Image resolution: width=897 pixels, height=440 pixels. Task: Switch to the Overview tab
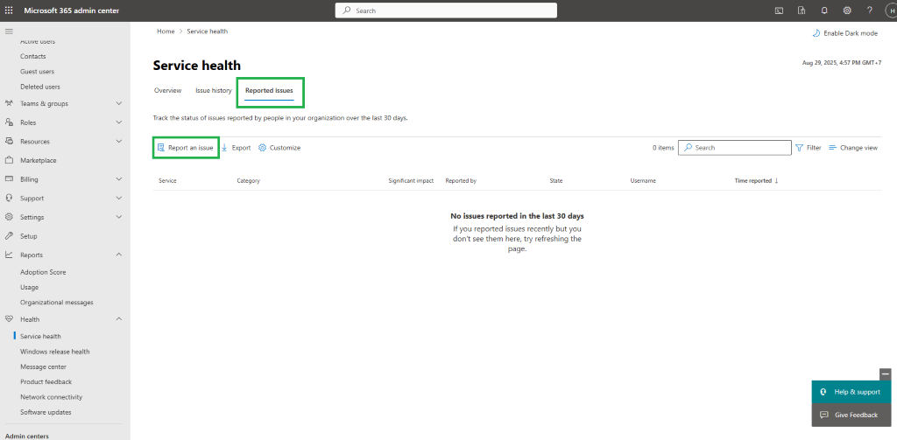coord(167,90)
